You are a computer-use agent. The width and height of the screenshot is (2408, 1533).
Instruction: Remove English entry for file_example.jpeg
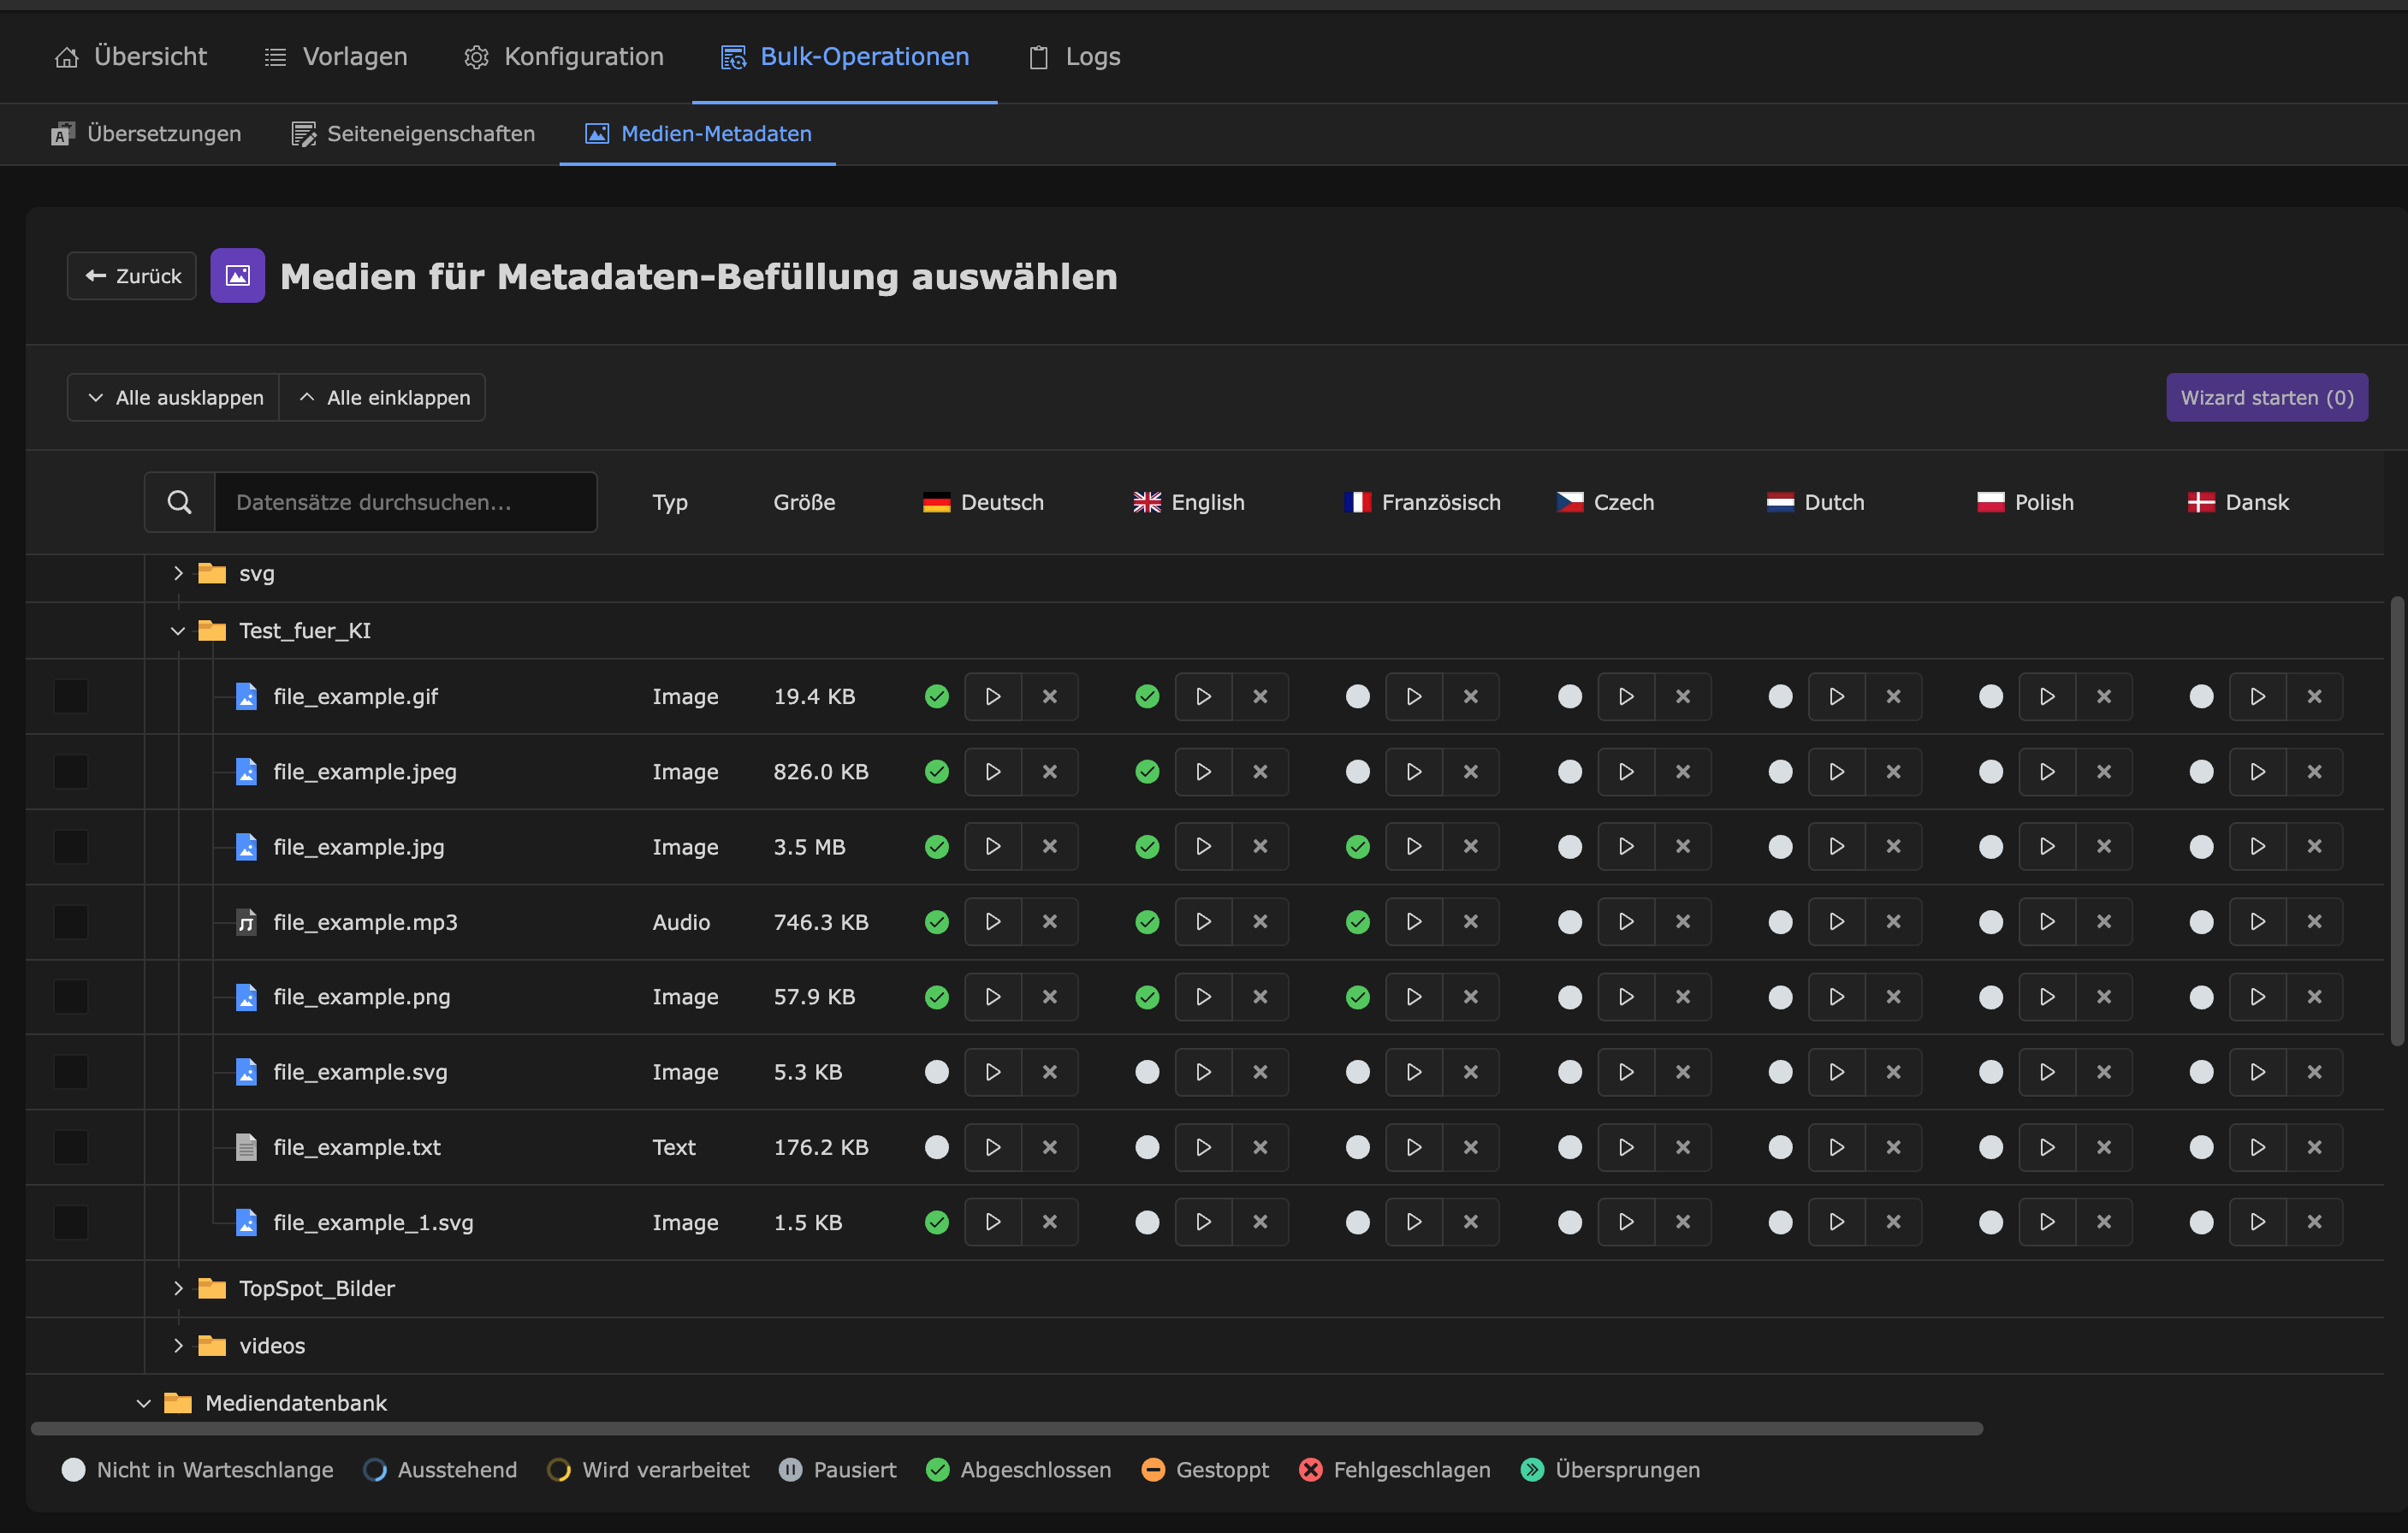point(1260,771)
